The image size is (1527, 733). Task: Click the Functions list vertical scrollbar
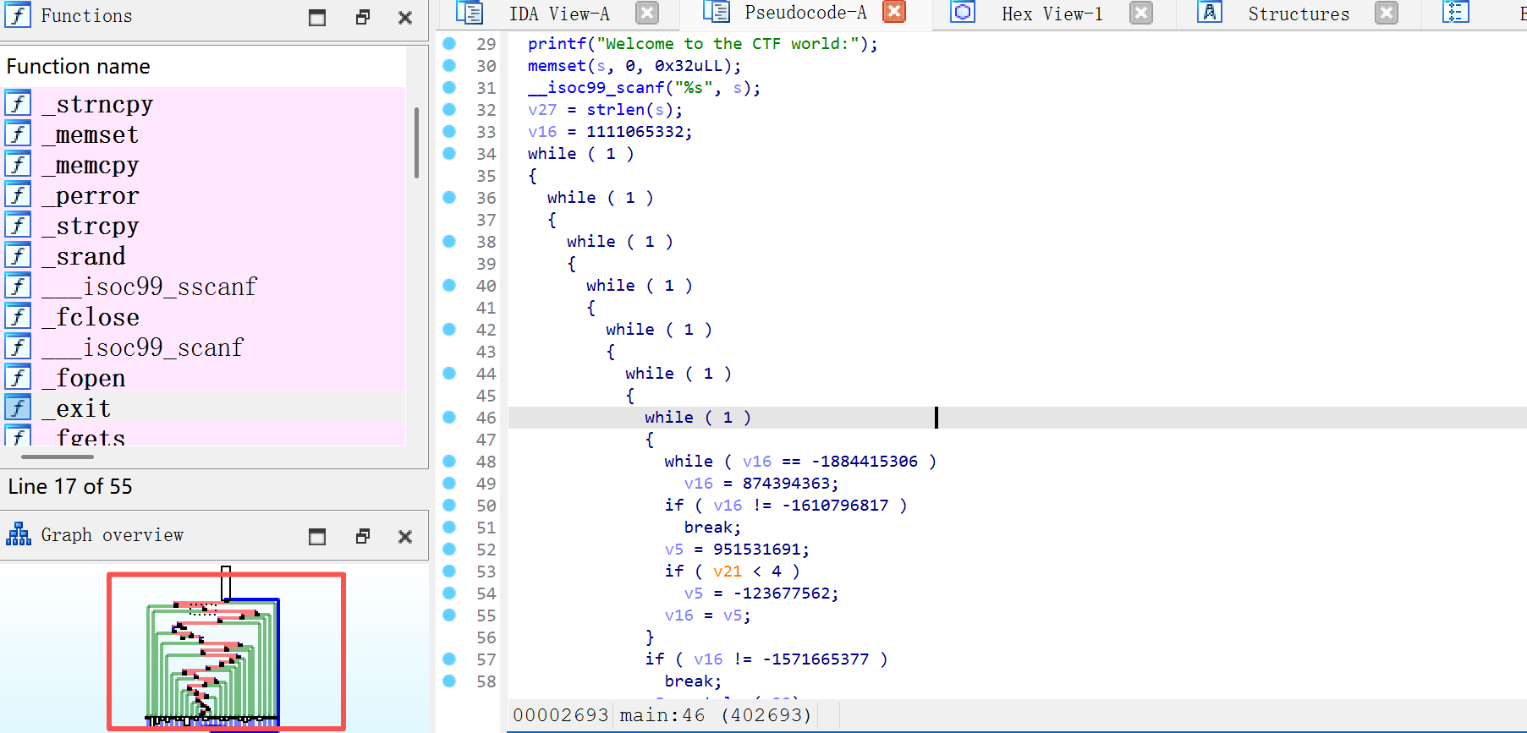[416, 142]
